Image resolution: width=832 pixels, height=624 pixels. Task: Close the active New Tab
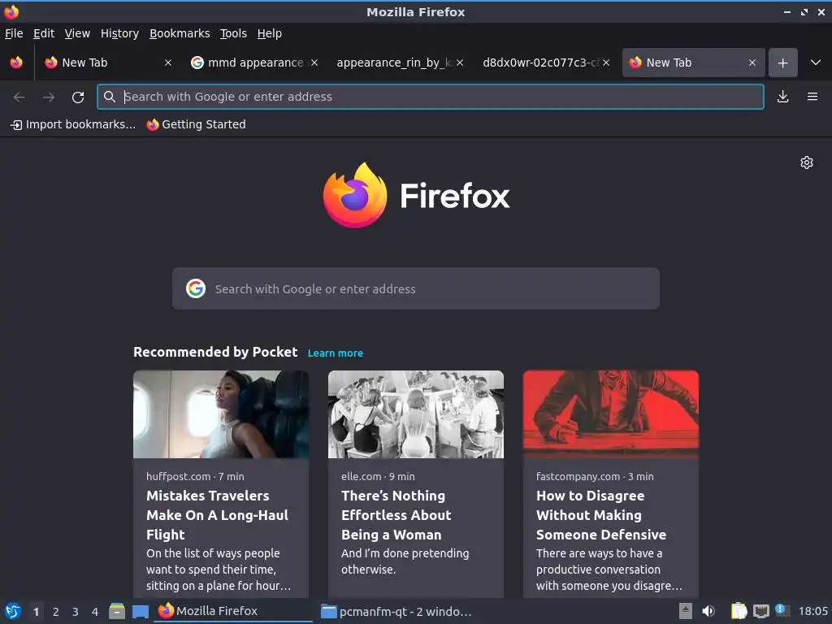pyautogui.click(x=752, y=63)
